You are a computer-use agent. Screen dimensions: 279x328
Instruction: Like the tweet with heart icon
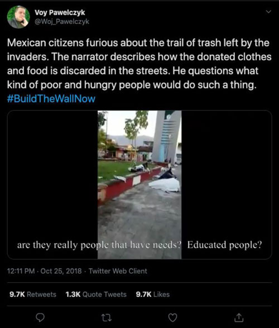click(172, 318)
